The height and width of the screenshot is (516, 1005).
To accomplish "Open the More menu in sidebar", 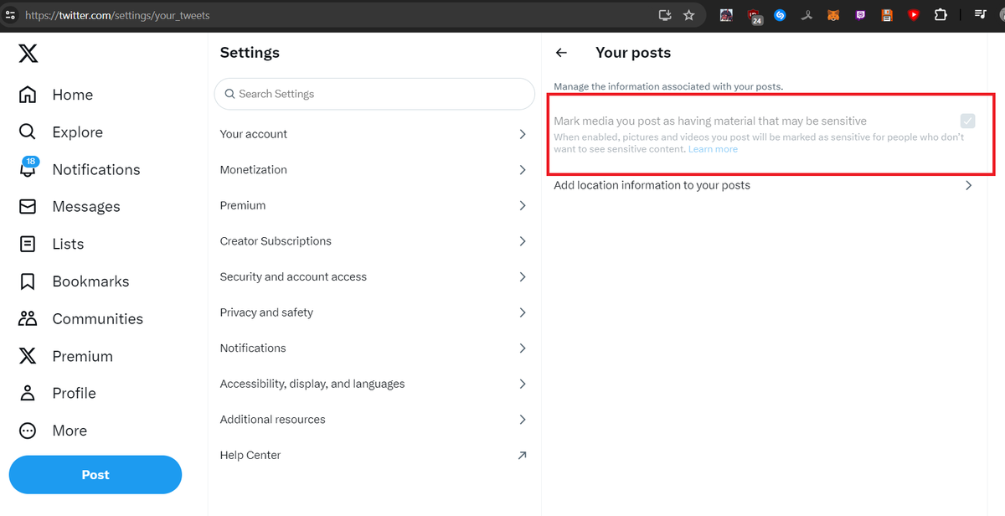I will pyautogui.click(x=53, y=431).
